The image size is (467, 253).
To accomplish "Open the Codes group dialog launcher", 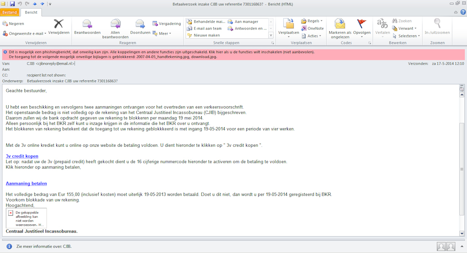I will tap(369, 43).
